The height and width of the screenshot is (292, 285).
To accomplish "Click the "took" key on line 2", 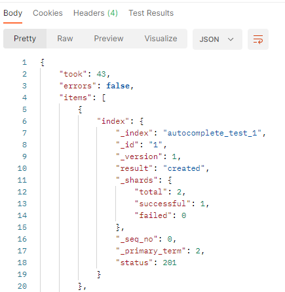I will pyautogui.click(x=73, y=74).
